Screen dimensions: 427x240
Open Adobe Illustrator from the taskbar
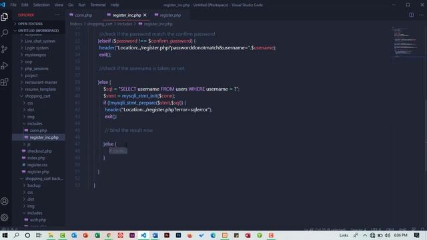pos(167,235)
